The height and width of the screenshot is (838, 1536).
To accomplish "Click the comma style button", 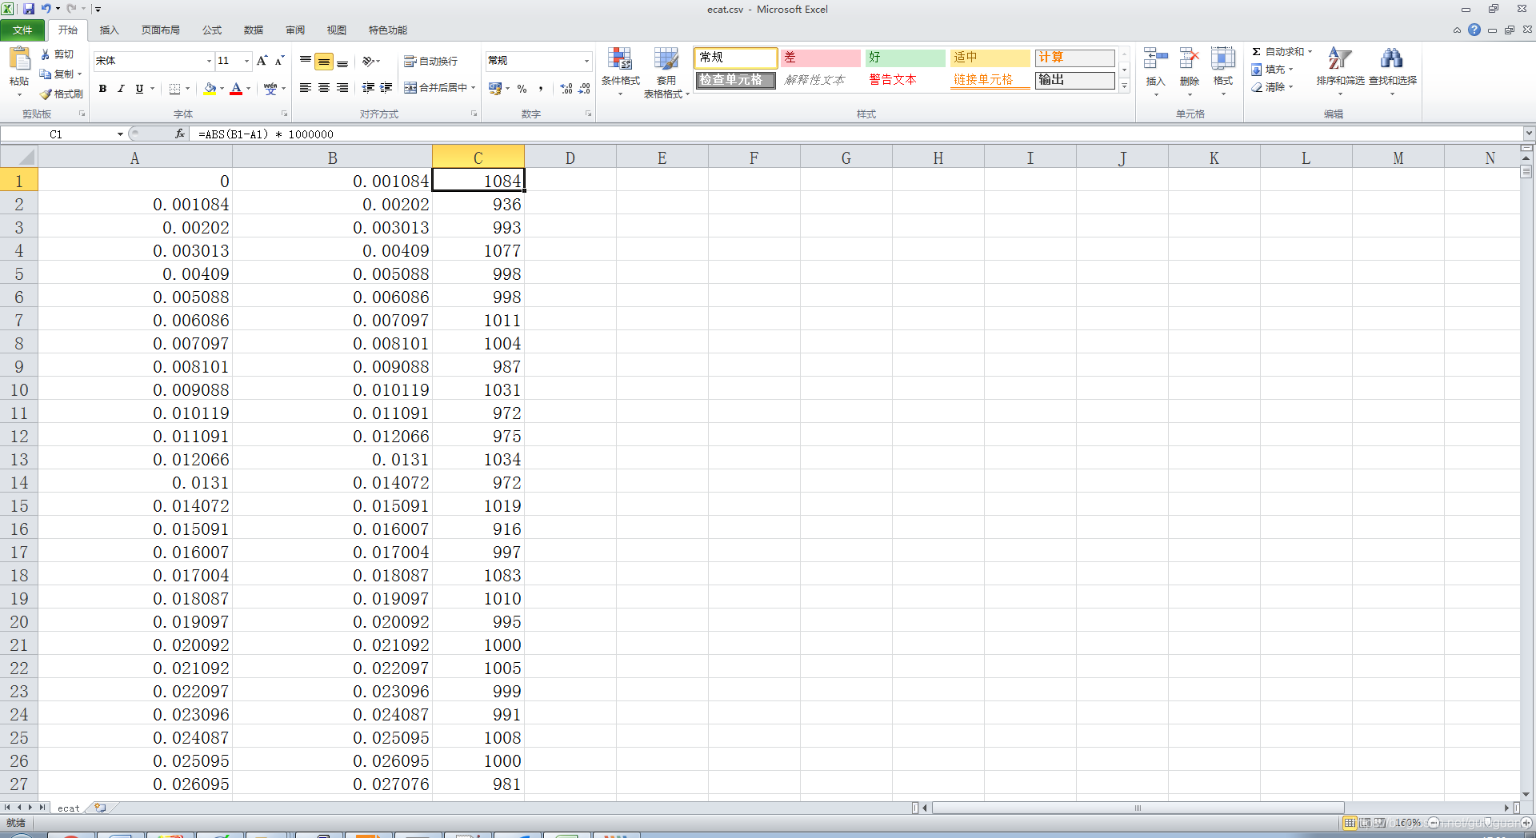I will [541, 89].
